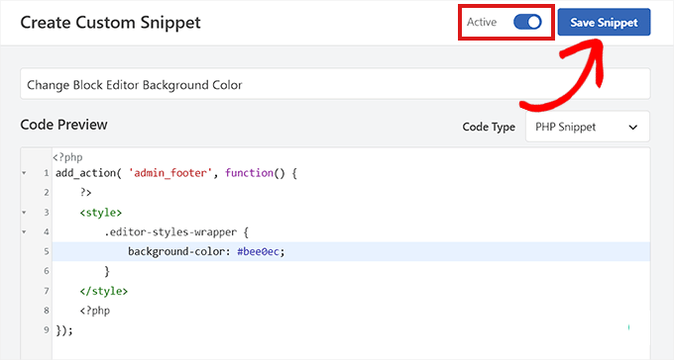Image resolution: width=674 pixels, height=360 pixels.
Task: Click the .editor-styles-wrapper selector line
Action: (x=176, y=232)
